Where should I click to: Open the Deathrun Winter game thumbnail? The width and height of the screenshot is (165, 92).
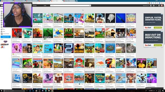(x=79, y=78)
